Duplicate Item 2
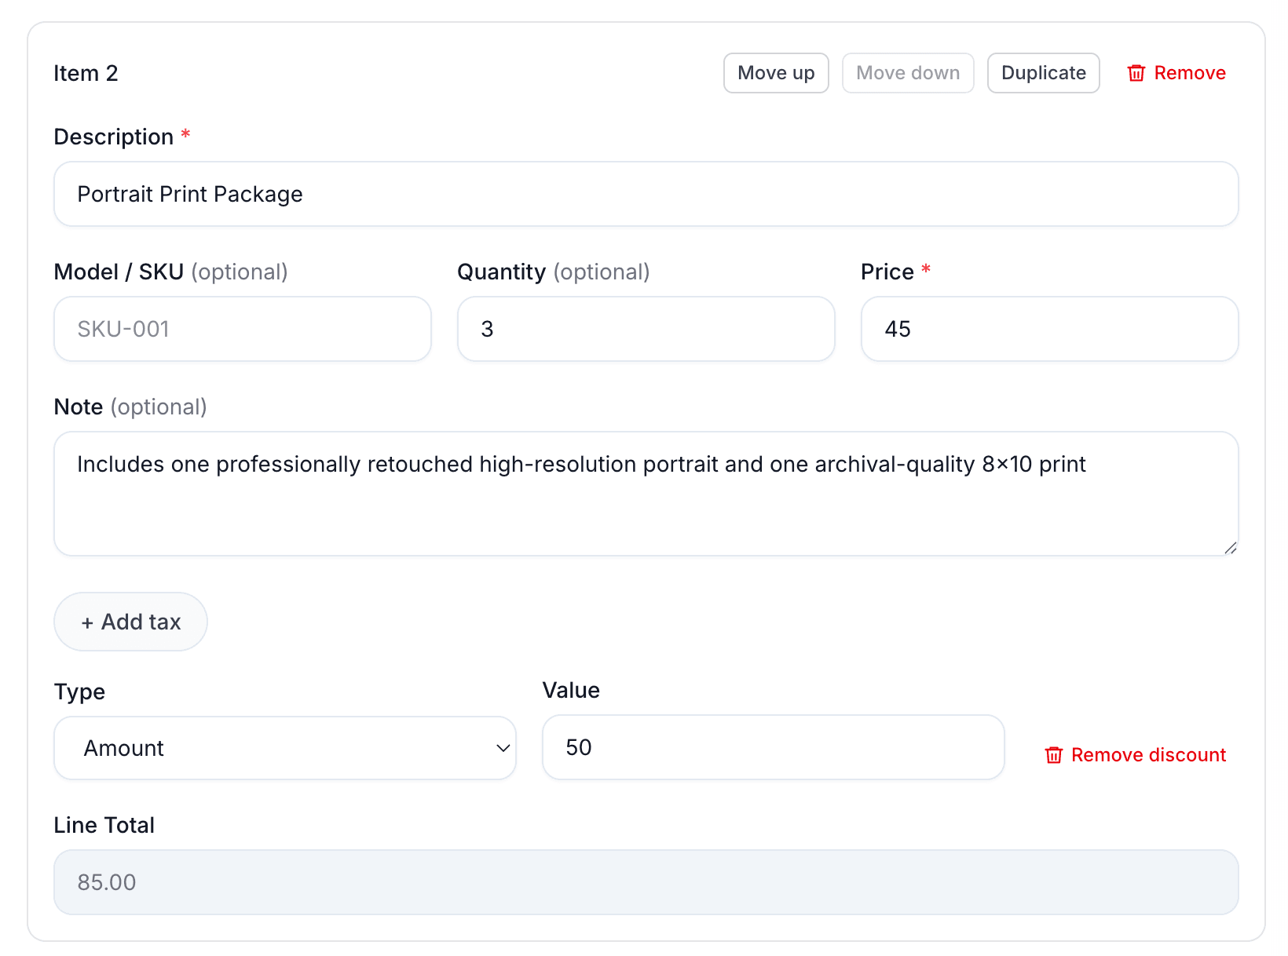This screenshot has height=956, width=1288. (1043, 73)
